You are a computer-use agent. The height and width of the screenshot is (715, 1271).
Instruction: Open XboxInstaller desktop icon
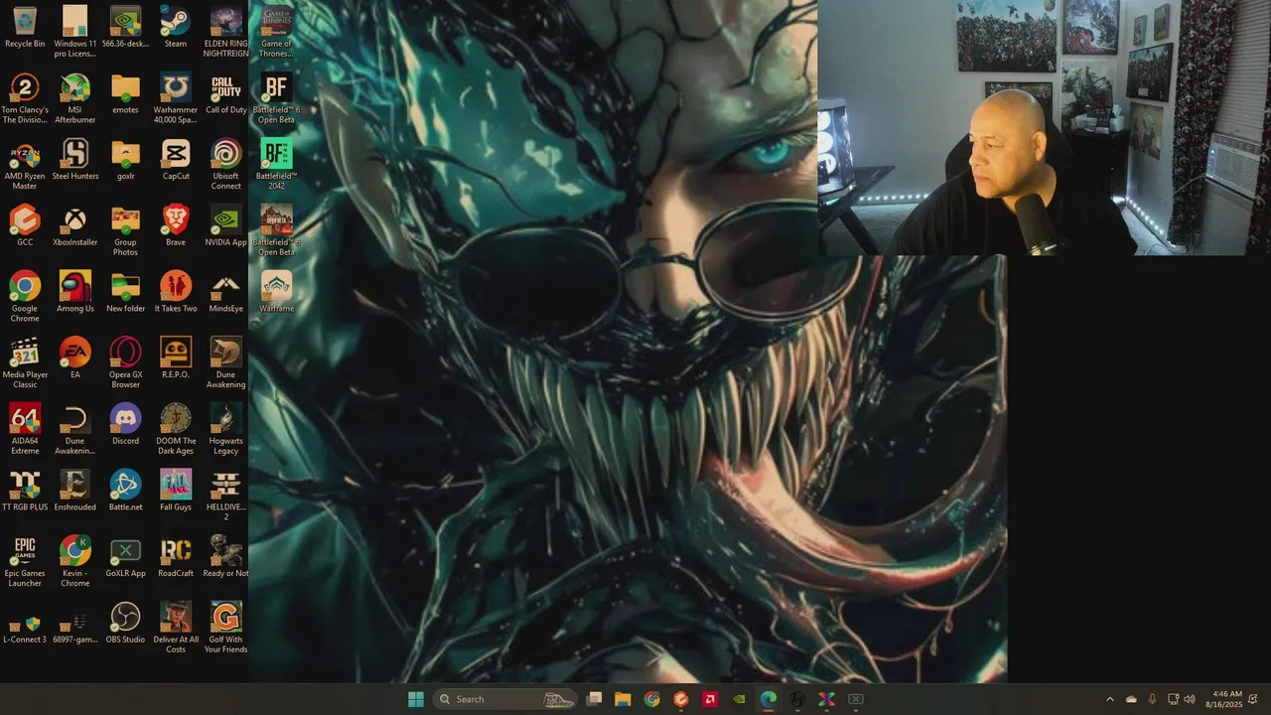[75, 226]
